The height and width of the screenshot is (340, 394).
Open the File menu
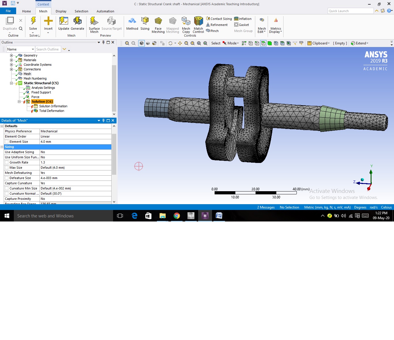point(8,11)
